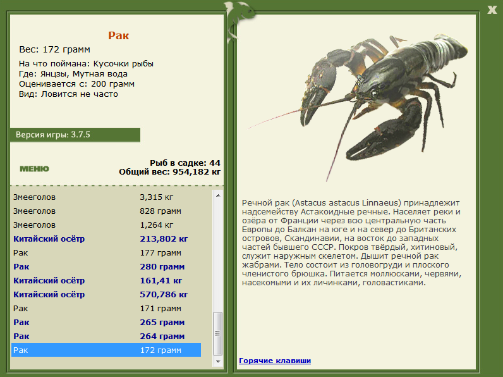503x377 pixels.
Task: Close the fish info window with X
Action: [492, 9]
